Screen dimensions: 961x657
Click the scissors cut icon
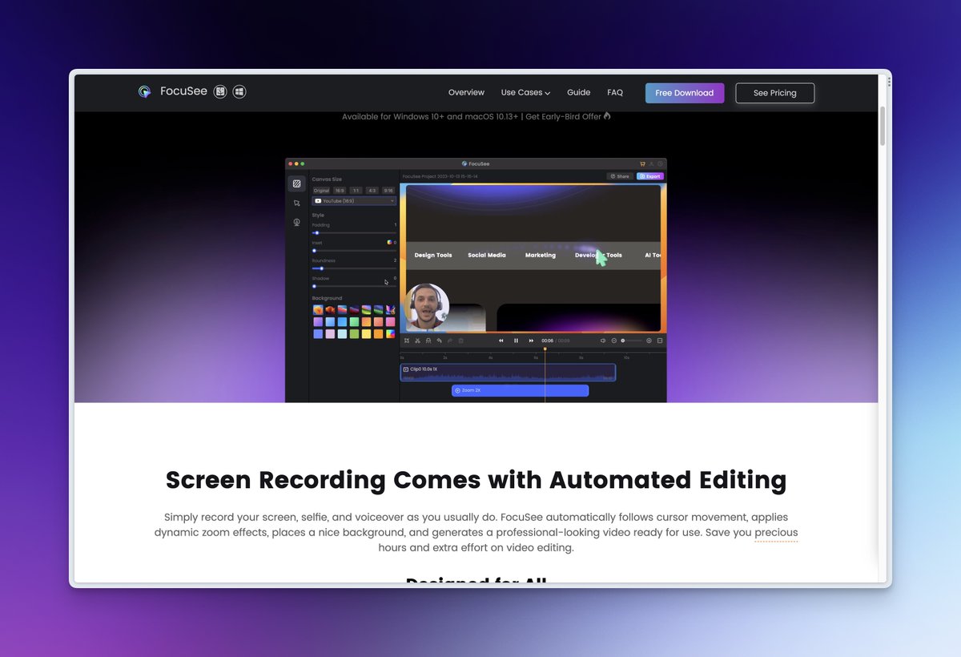click(x=417, y=341)
